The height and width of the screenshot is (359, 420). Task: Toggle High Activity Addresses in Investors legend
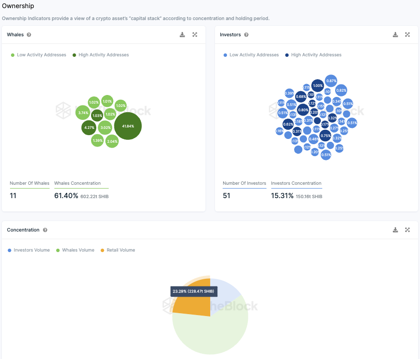(313, 55)
